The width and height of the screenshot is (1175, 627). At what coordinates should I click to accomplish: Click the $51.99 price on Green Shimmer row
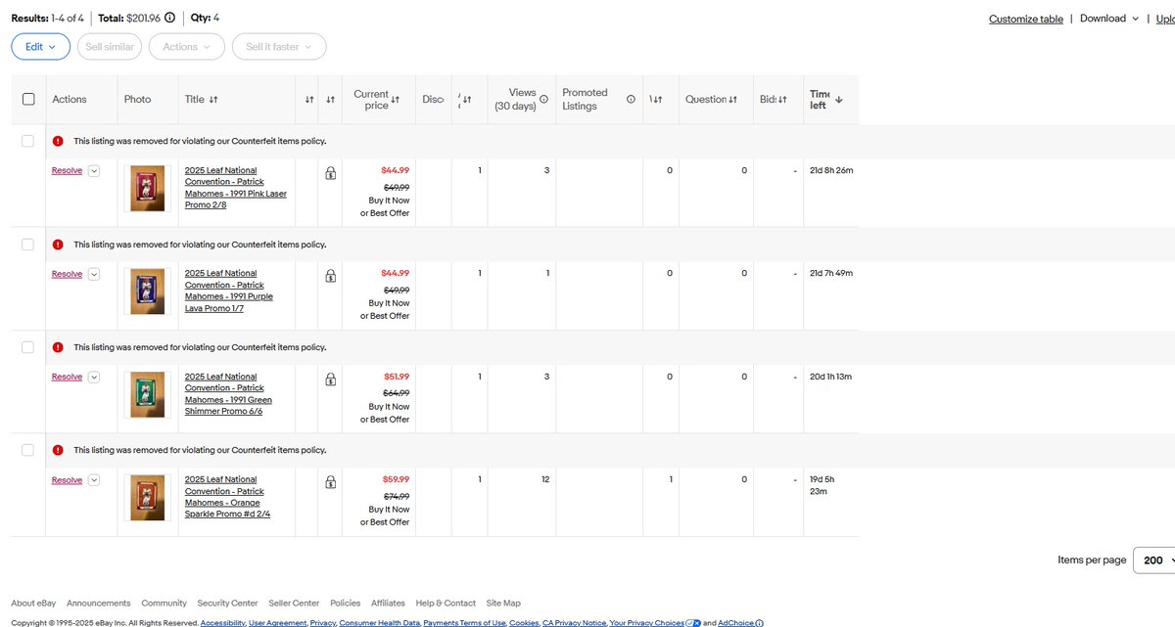396,377
